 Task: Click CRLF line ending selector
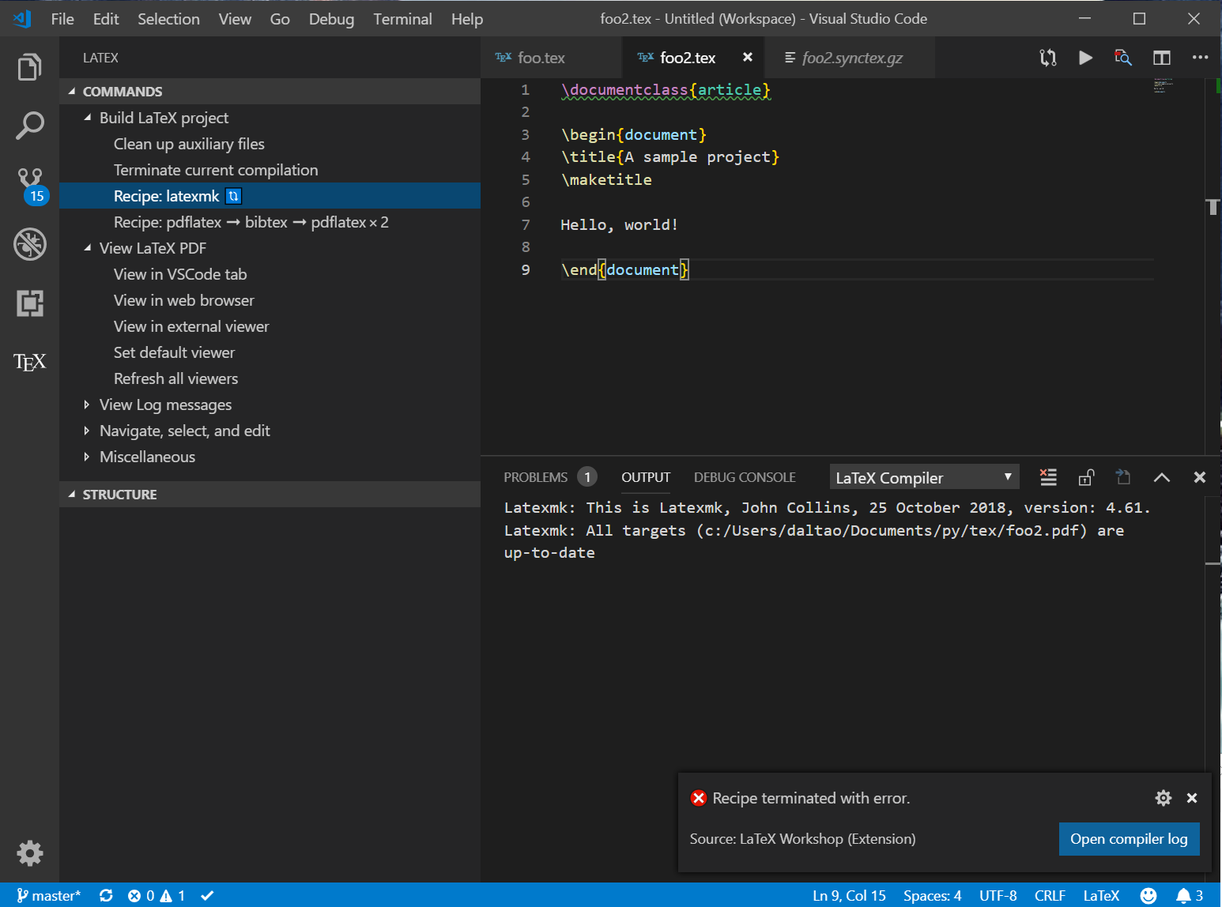coord(1050,895)
